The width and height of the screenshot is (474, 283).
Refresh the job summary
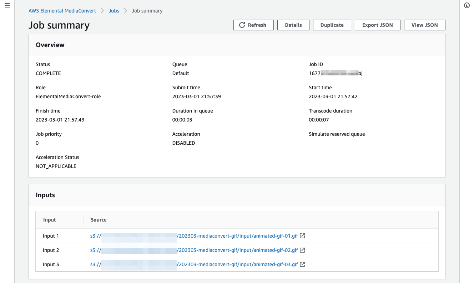[253, 25]
